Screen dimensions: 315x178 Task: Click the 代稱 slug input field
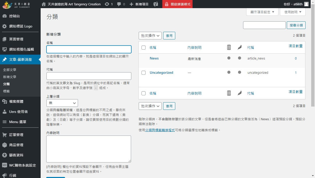pos(89,76)
